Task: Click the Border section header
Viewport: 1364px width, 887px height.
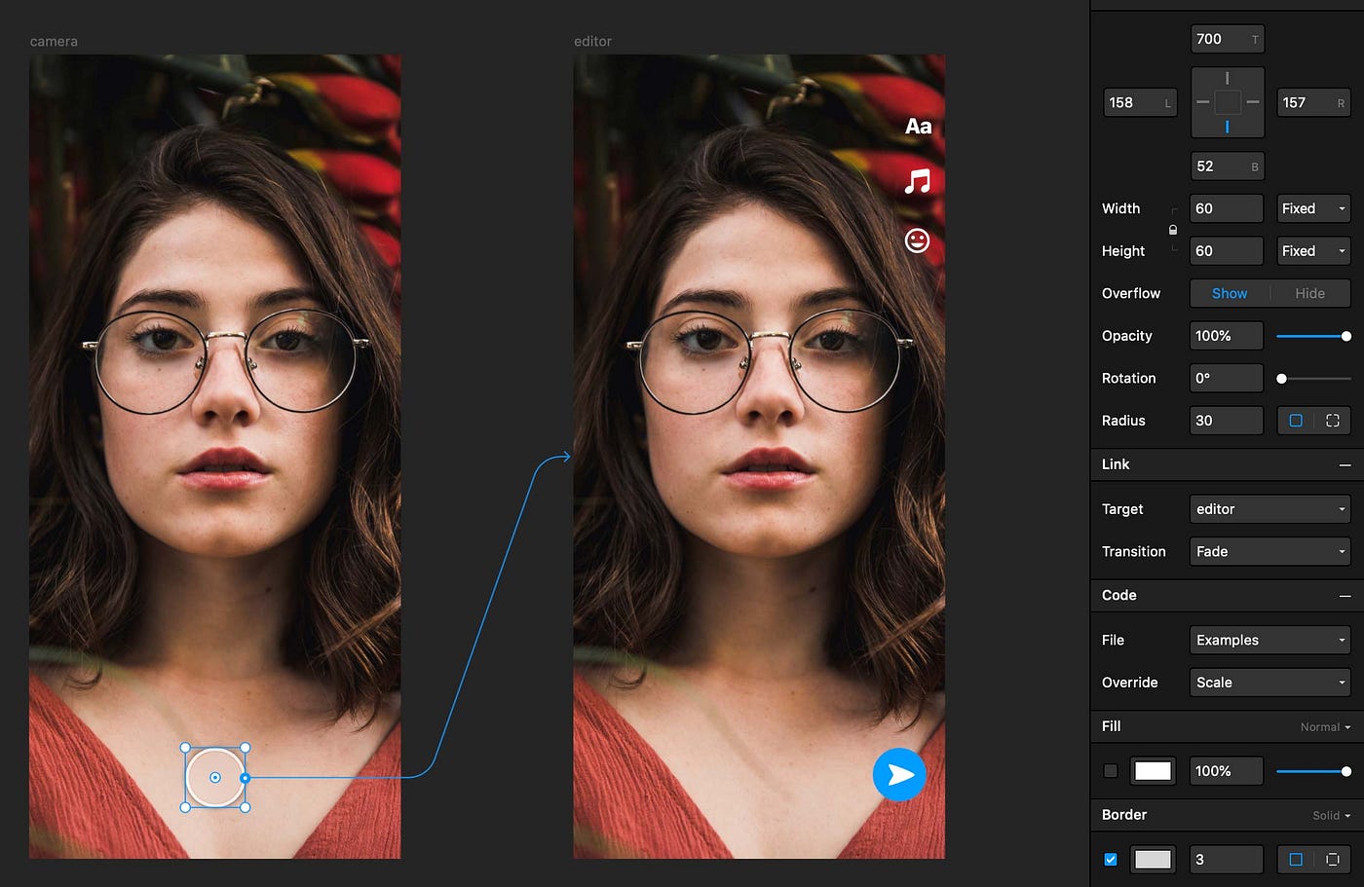Action: click(x=1226, y=815)
